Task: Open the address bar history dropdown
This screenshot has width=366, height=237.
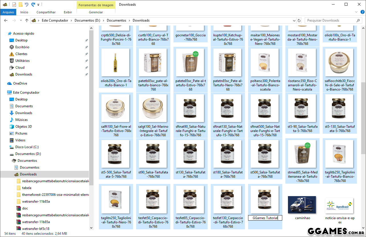Action: tap(294, 20)
